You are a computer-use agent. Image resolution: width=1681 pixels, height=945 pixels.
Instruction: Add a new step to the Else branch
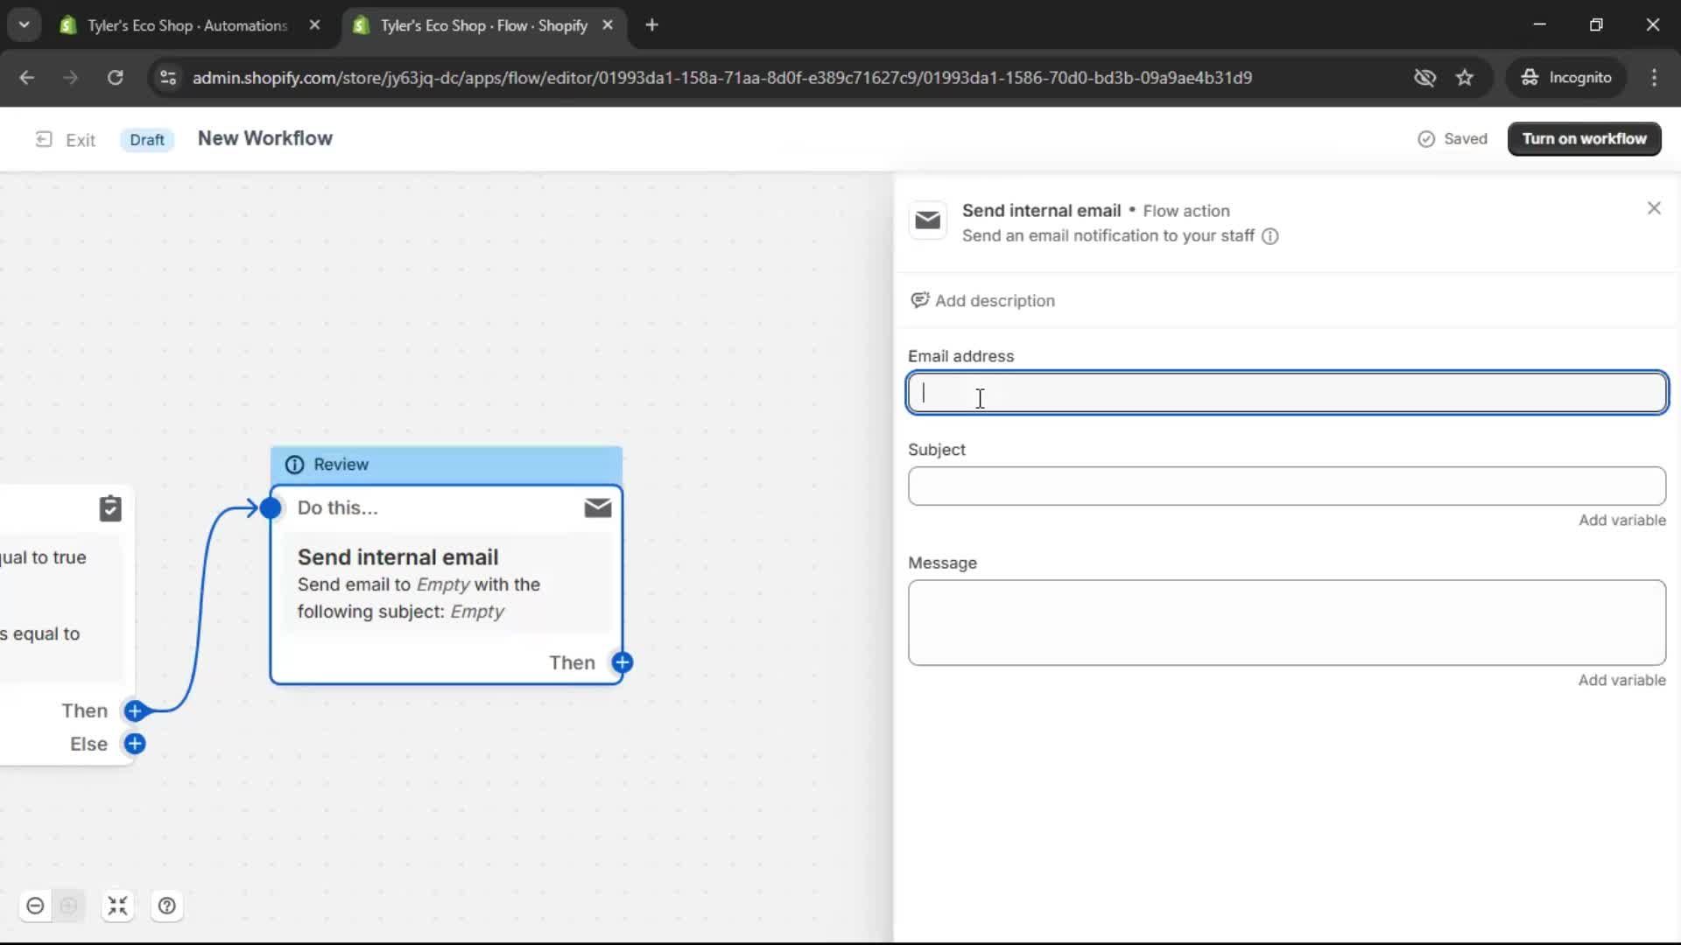click(135, 744)
